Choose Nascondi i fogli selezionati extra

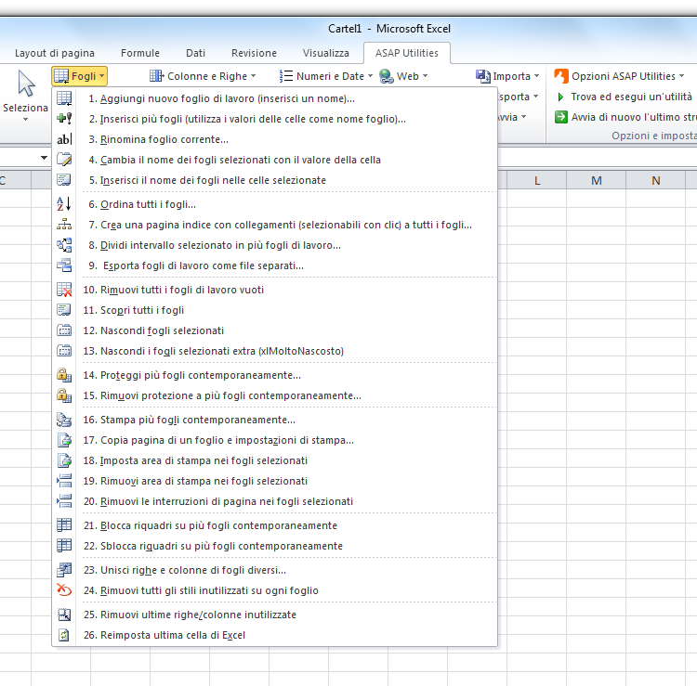click(275, 351)
